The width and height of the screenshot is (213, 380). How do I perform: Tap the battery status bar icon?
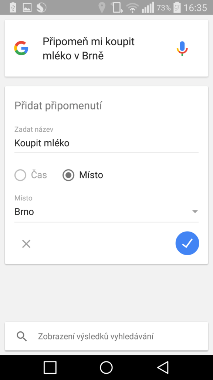point(177,7)
